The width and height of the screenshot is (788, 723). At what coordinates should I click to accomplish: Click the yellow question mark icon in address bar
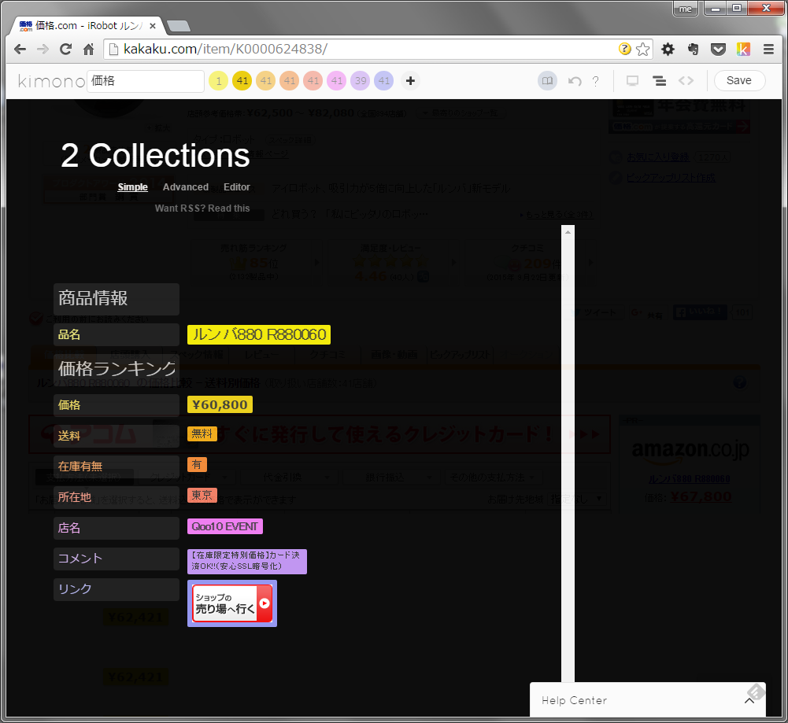[x=625, y=49]
